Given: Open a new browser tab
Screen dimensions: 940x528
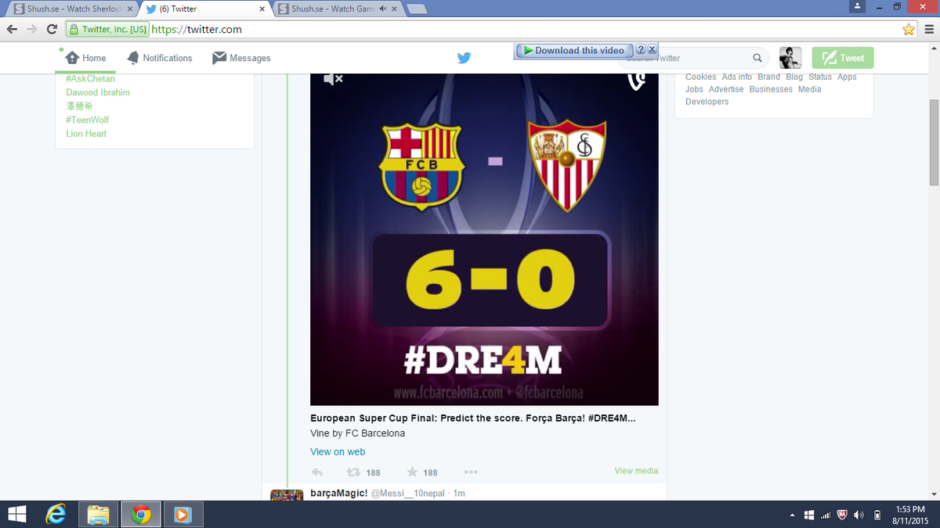Looking at the screenshot, I should coord(417,9).
